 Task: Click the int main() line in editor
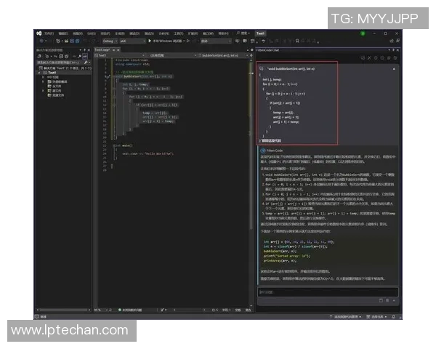click(124, 145)
